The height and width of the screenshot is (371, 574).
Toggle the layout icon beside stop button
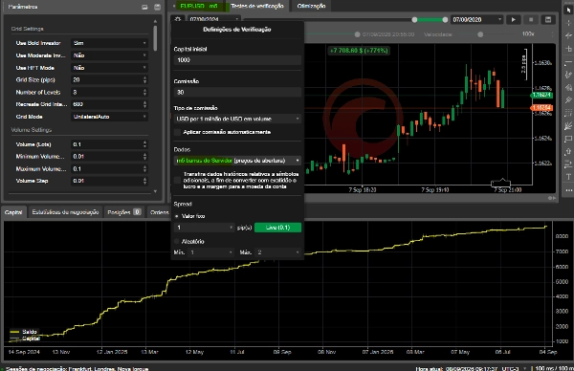(x=548, y=19)
